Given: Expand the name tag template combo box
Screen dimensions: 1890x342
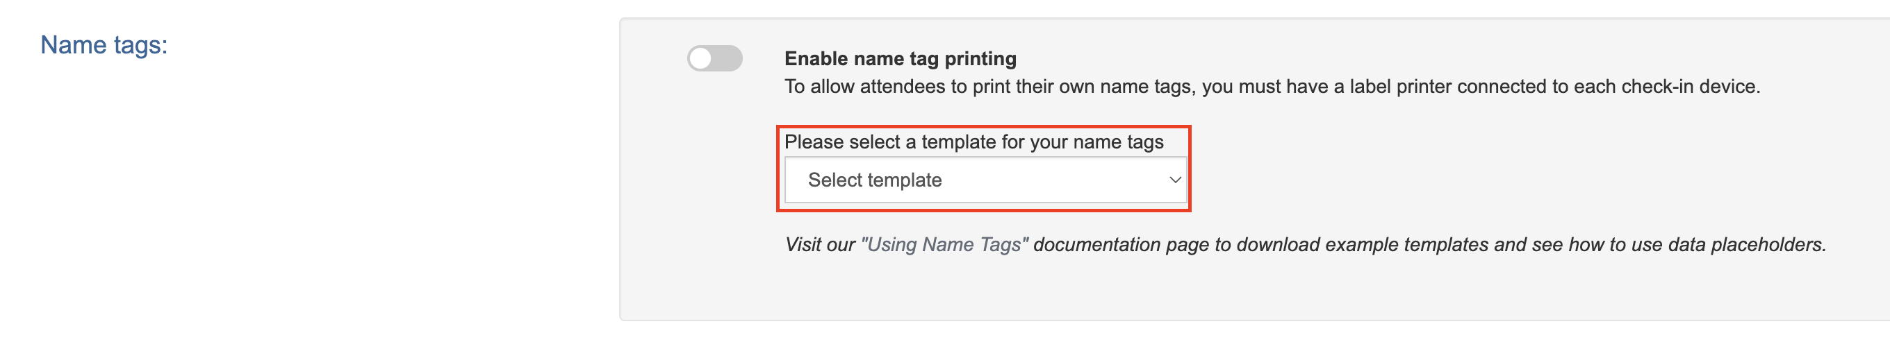Looking at the screenshot, I should (985, 180).
